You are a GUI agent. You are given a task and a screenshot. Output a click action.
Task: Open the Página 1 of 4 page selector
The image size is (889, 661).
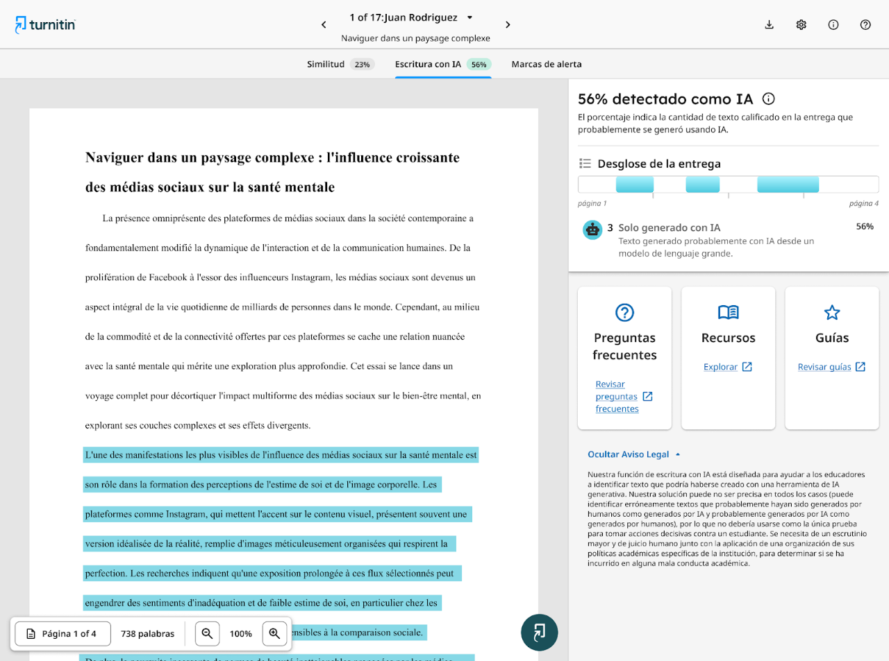[62, 633]
